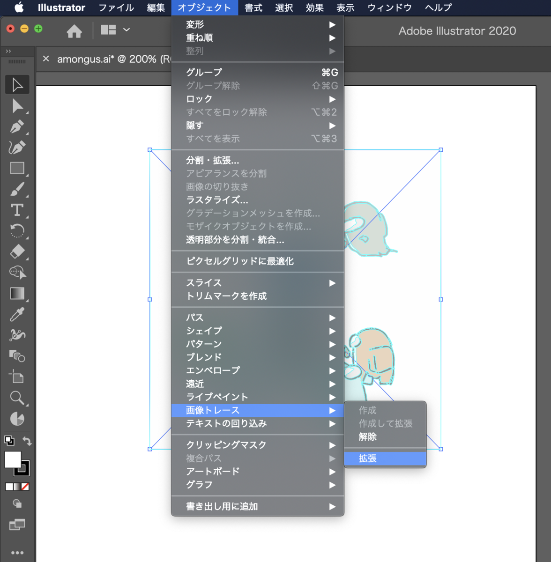The image size is (551, 562).
Task: Open the Arrange Documents dropdown chevron
Action: coord(127,30)
